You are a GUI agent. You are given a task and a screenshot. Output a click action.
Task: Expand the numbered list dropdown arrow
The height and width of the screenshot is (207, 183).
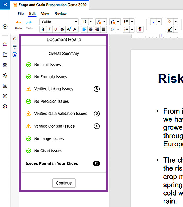point(132,29)
